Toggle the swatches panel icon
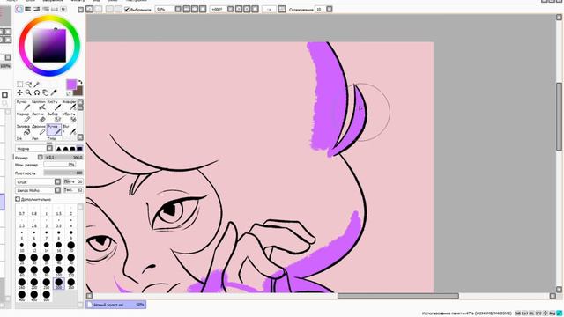This screenshot has height=317, width=564. pyautogui.click(x=55, y=9)
